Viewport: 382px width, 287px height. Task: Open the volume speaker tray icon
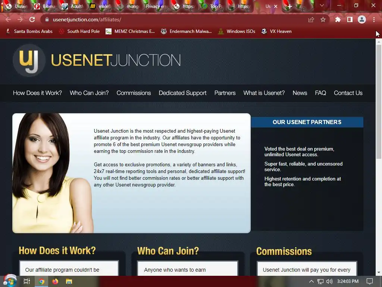pyautogui.click(x=329, y=281)
